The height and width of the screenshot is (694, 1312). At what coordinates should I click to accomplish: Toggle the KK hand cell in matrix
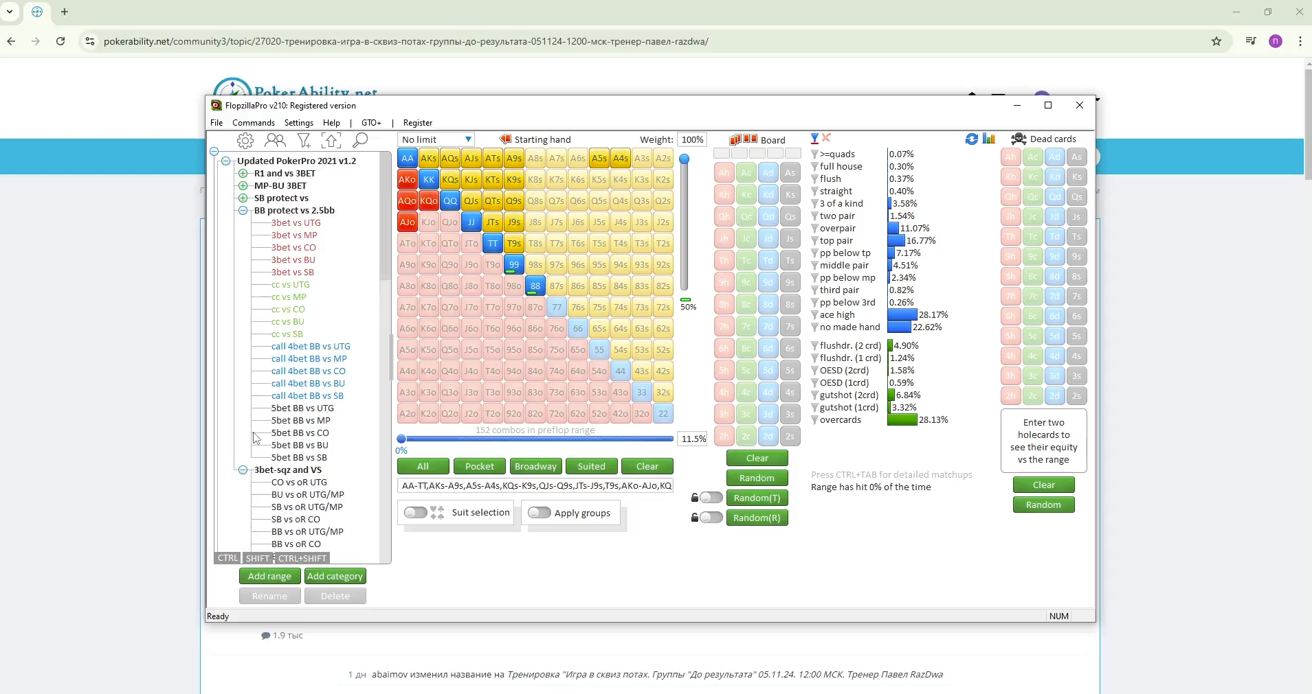429,180
